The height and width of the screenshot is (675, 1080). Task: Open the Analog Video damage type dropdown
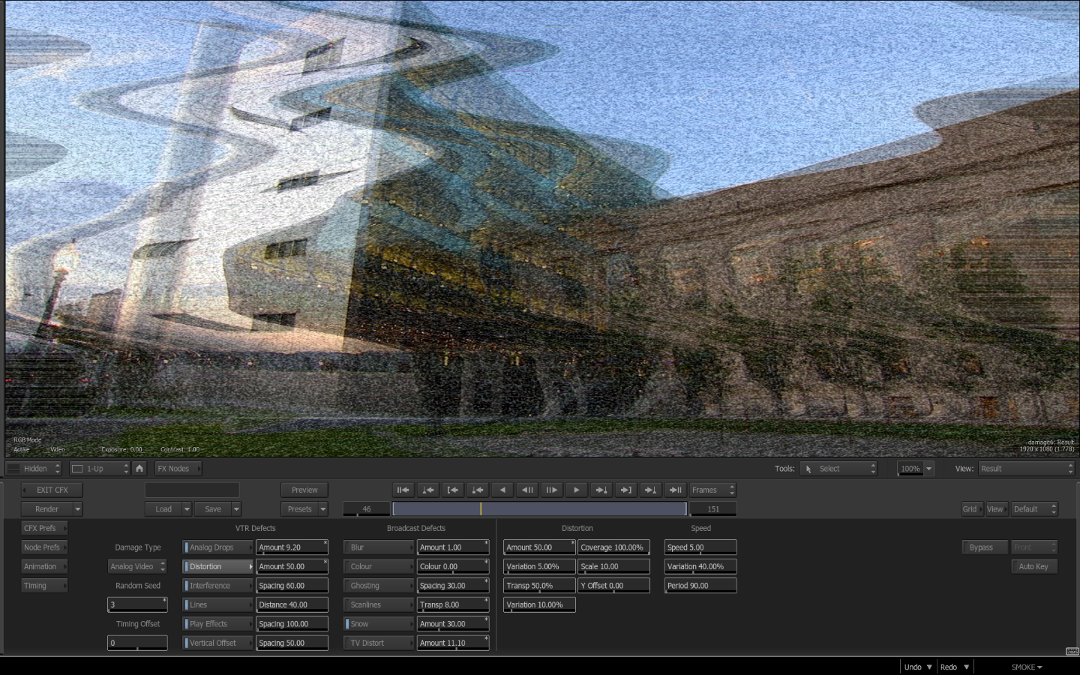point(137,567)
